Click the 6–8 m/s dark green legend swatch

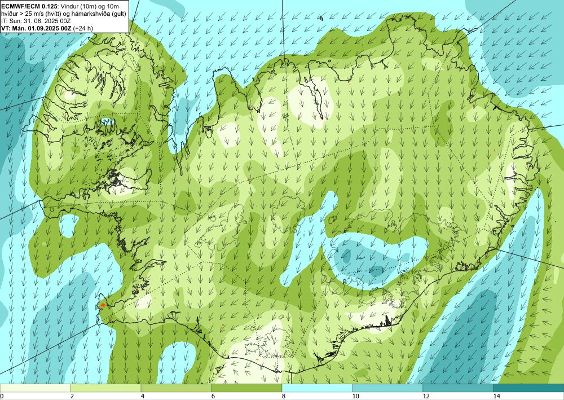(x=247, y=388)
